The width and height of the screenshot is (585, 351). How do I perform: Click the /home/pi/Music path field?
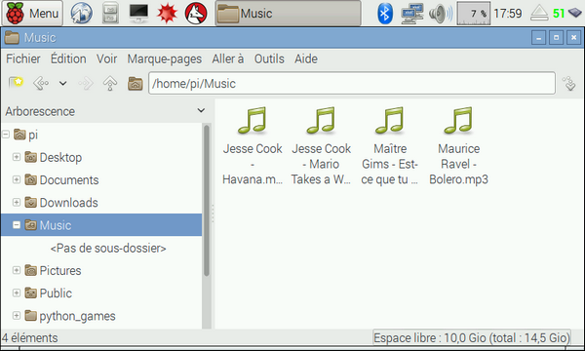pyautogui.click(x=352, y=83)
